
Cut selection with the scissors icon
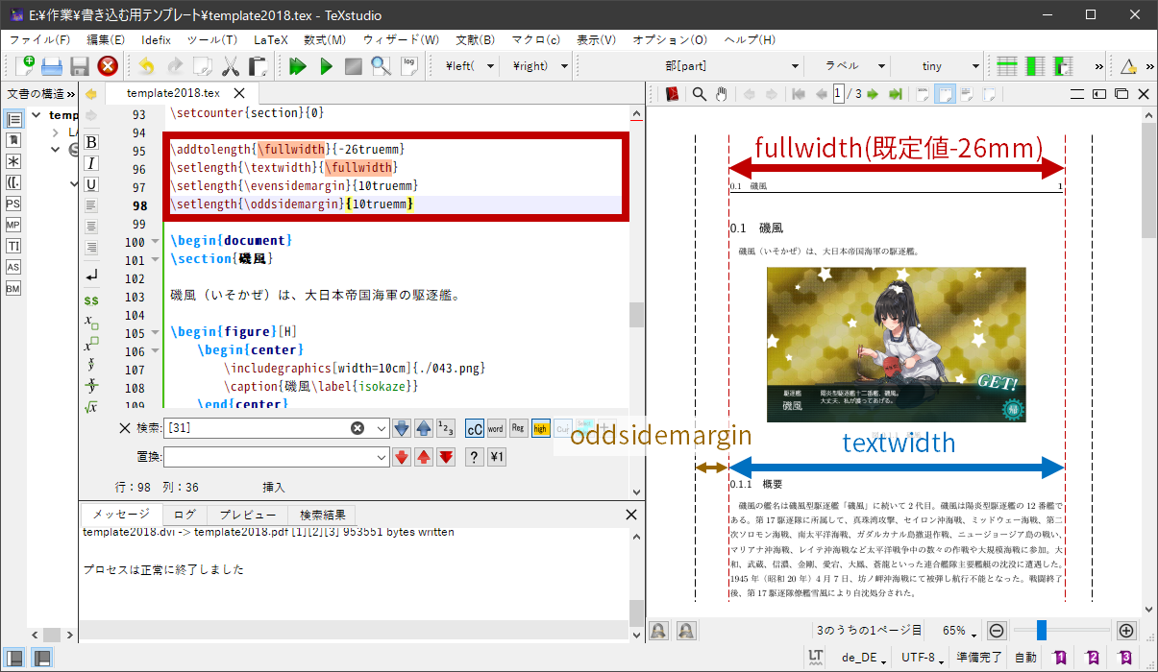[231, 66]
